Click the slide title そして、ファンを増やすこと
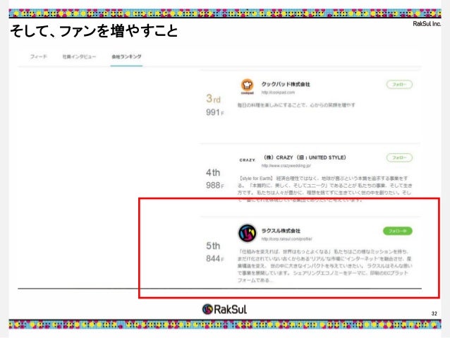Screen dimensions: 450x338 point(94,31)
